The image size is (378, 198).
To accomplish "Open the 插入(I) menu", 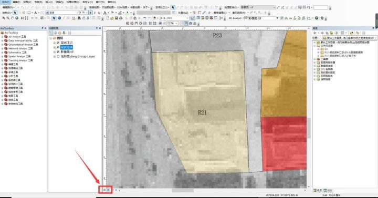I will 49,2.
